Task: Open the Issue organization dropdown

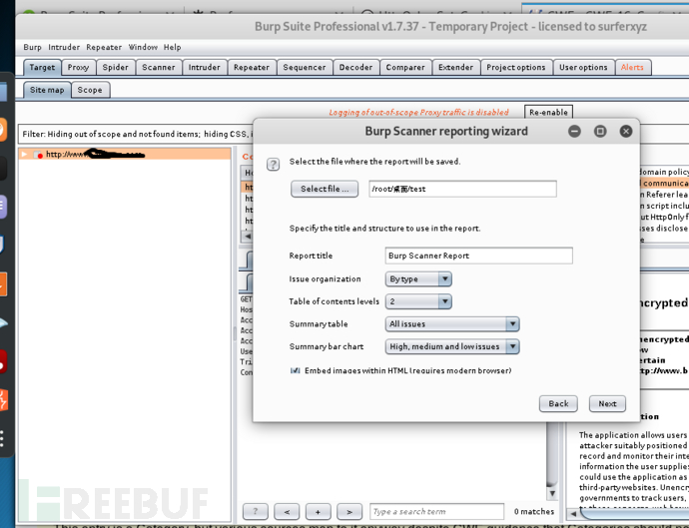Action: click(x=418, y=278)
